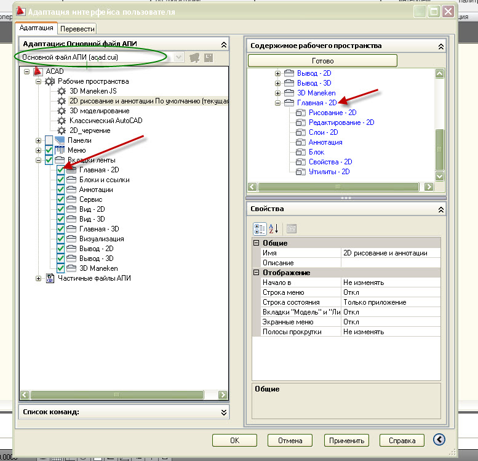
Task: Toggle the Главная - 3D checkbox
Action: pyautogui.click(x=61, y=229)
